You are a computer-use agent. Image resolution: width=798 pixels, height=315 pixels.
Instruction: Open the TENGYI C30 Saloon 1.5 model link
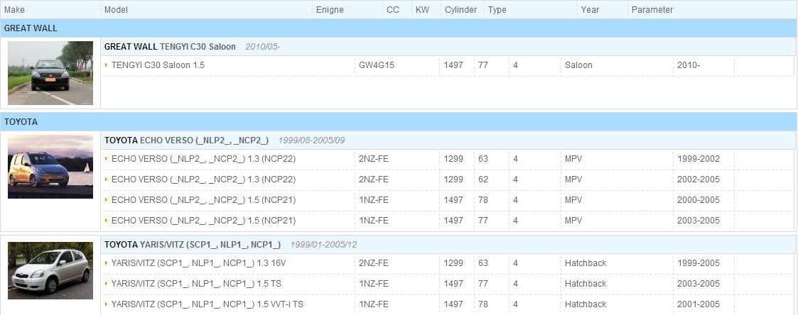click(x=158, y=65)
